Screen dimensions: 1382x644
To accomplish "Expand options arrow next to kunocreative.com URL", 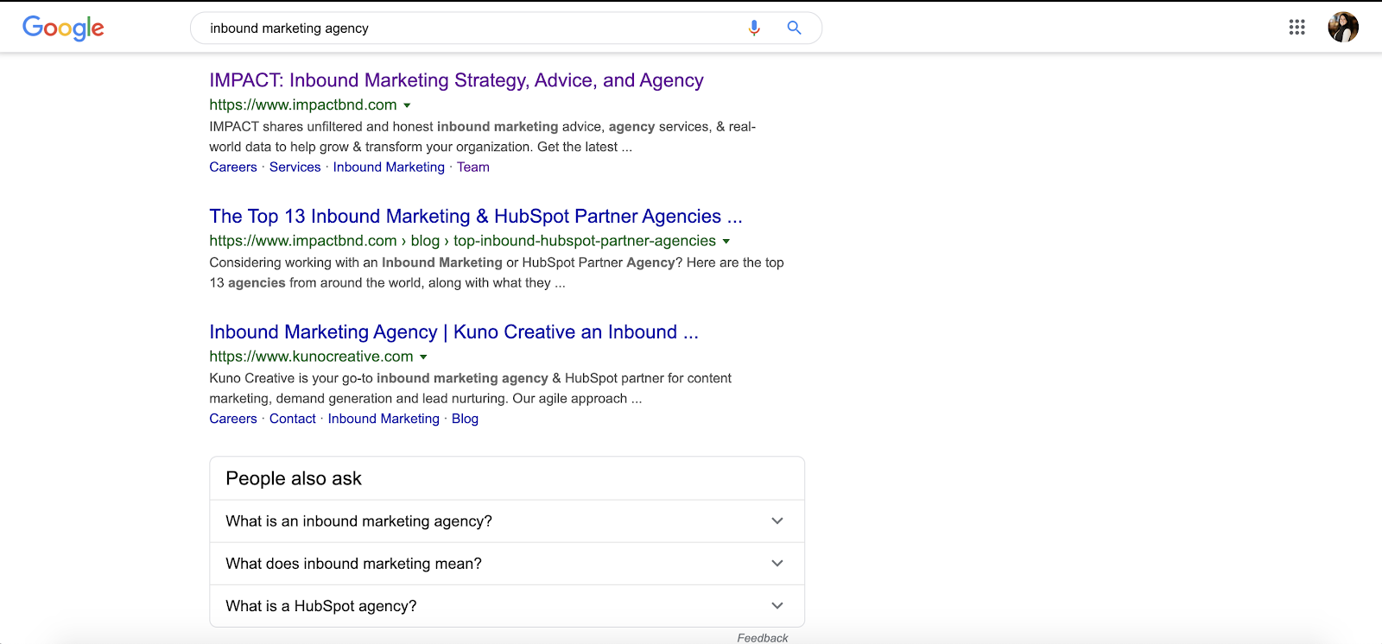I will tap(423, 357).
